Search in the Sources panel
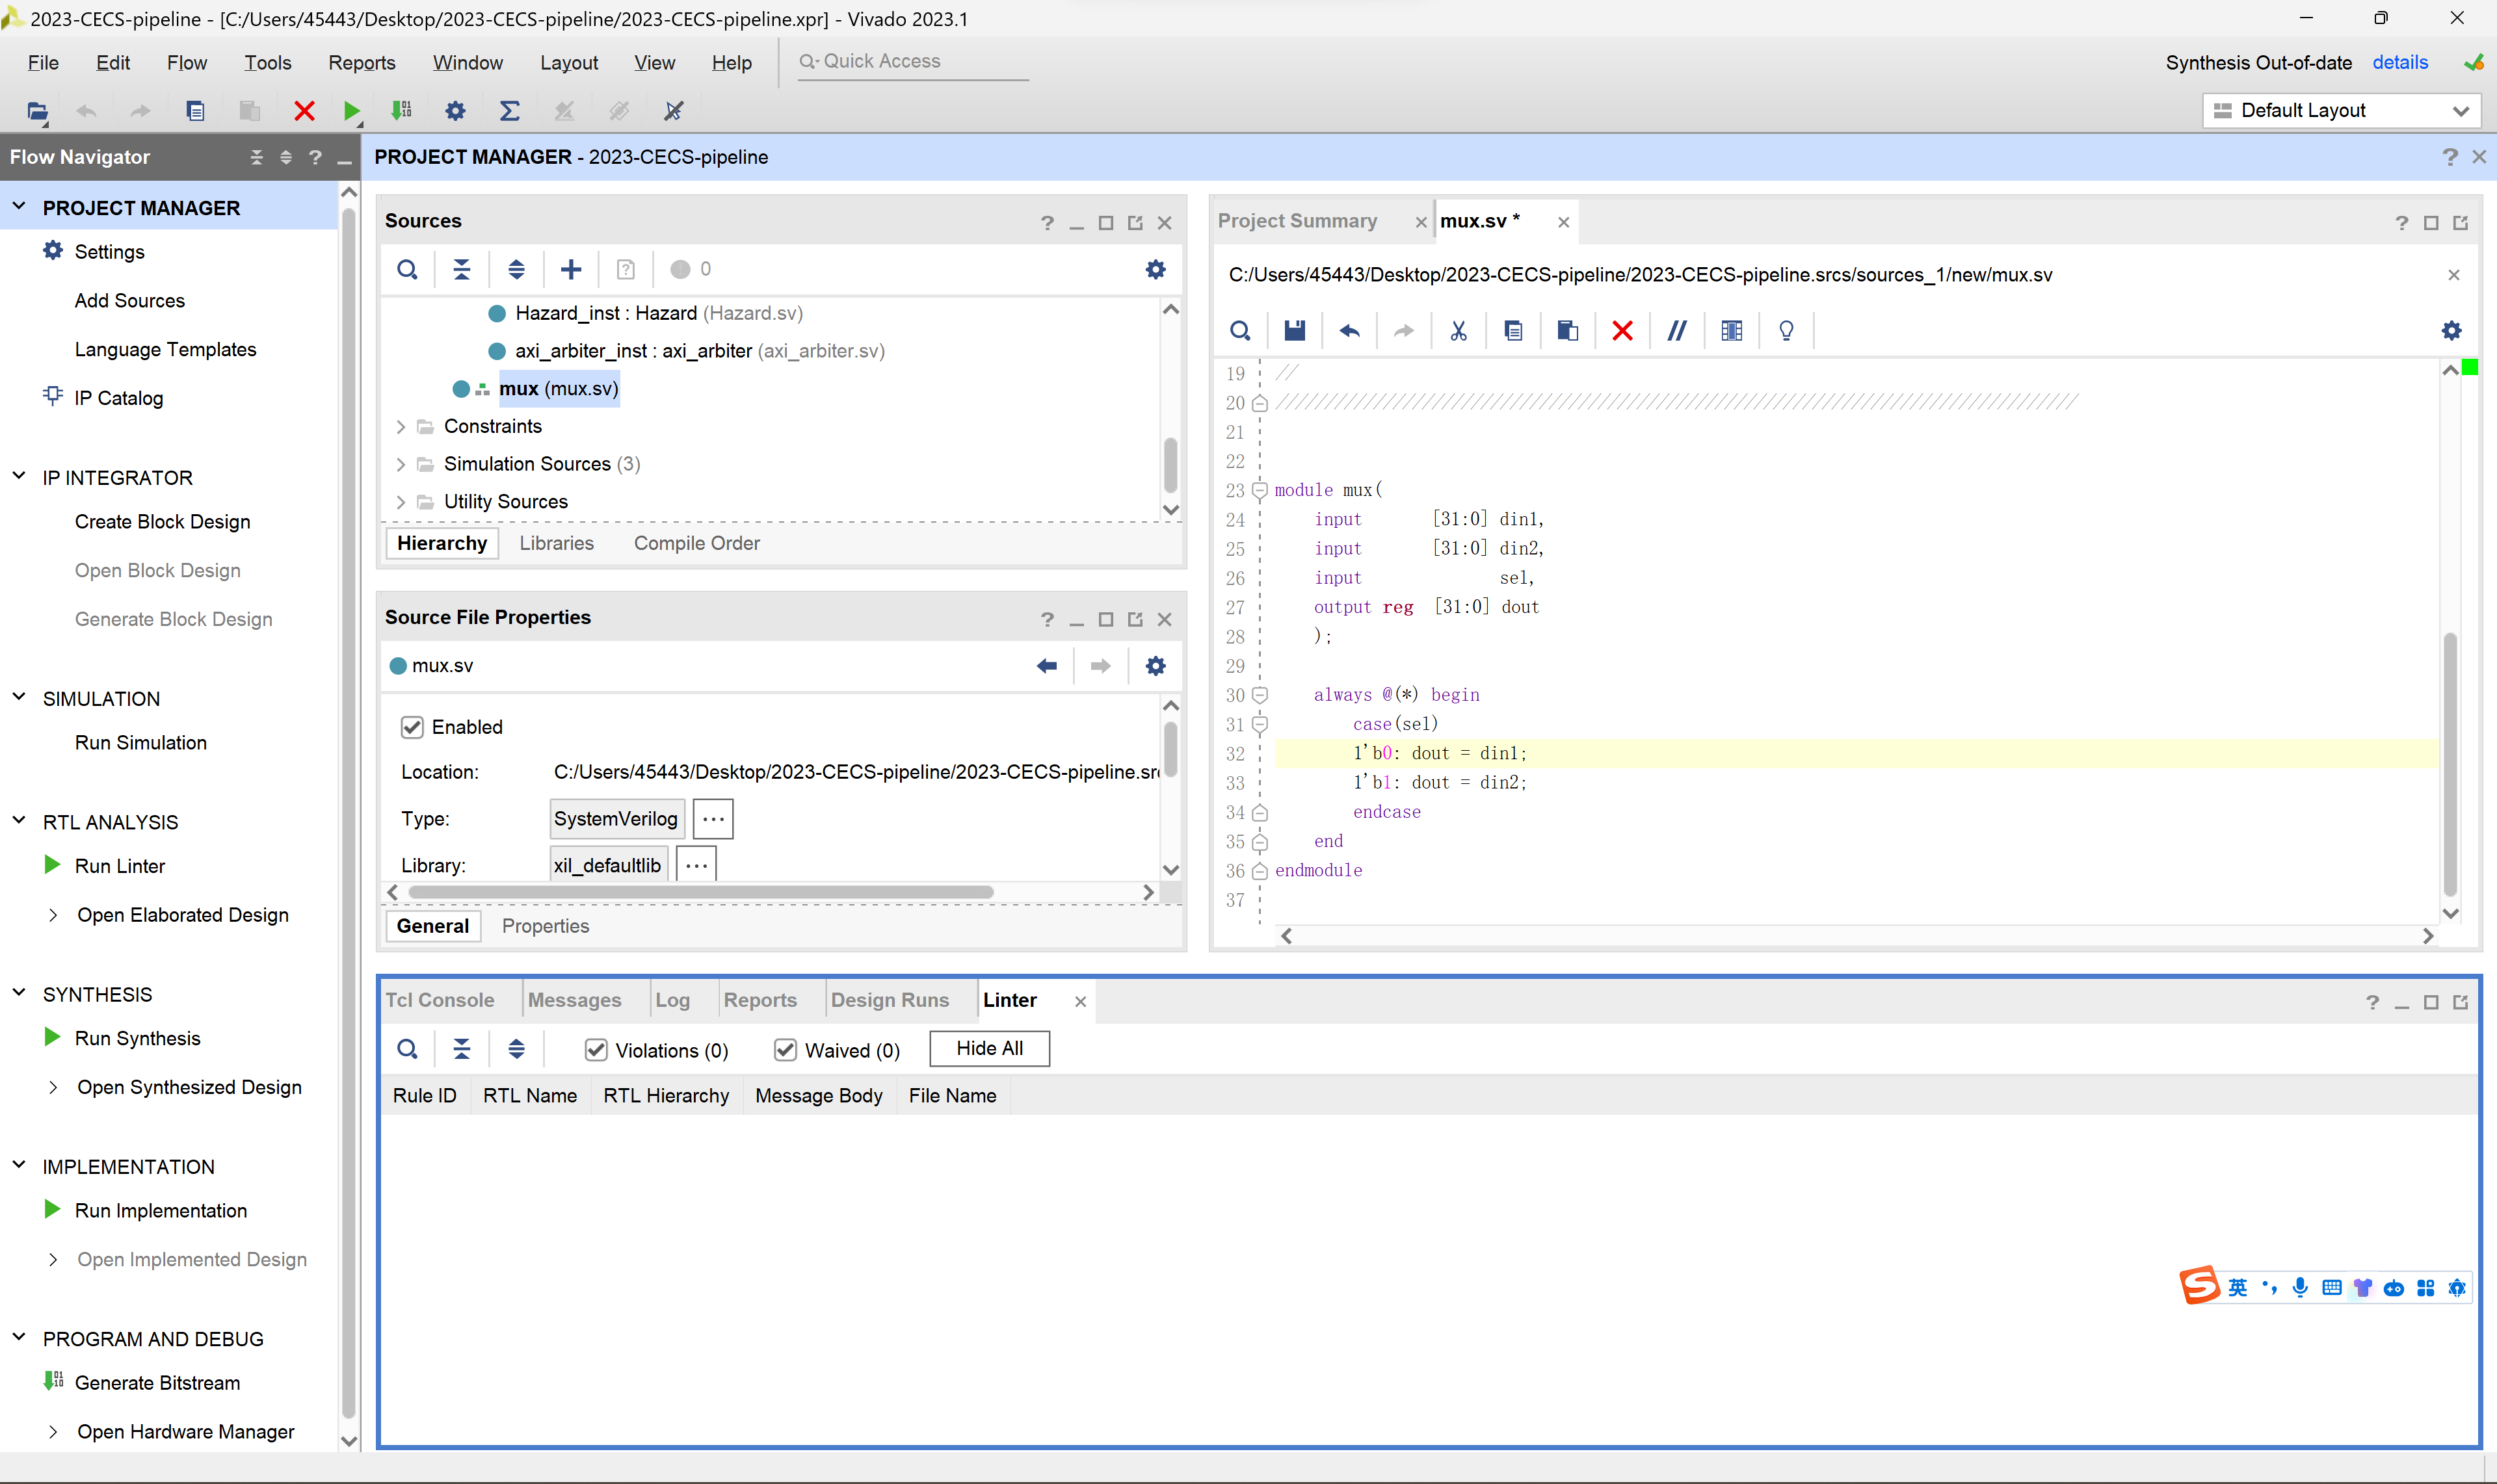The height and width of the screenshot is (1484, 2497). click(x=407, y=269)
